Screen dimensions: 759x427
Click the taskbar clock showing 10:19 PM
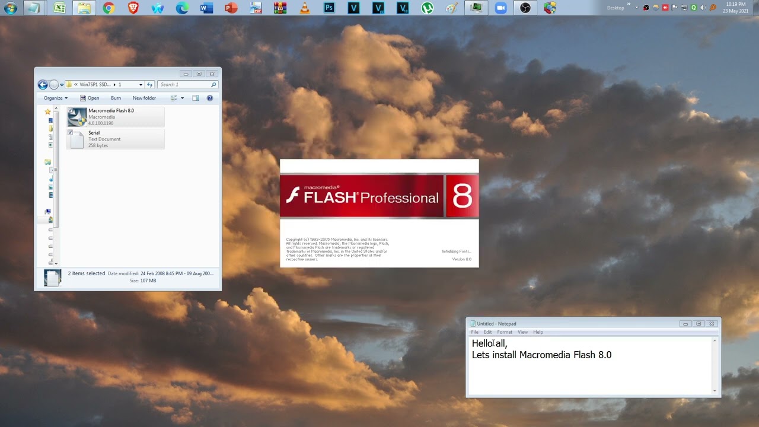[x=735, y=8]
